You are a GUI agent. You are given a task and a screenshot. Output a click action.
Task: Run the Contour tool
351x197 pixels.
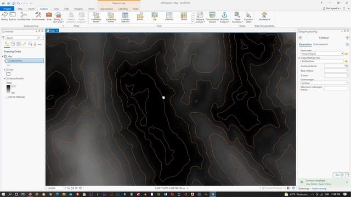(339, 175)
